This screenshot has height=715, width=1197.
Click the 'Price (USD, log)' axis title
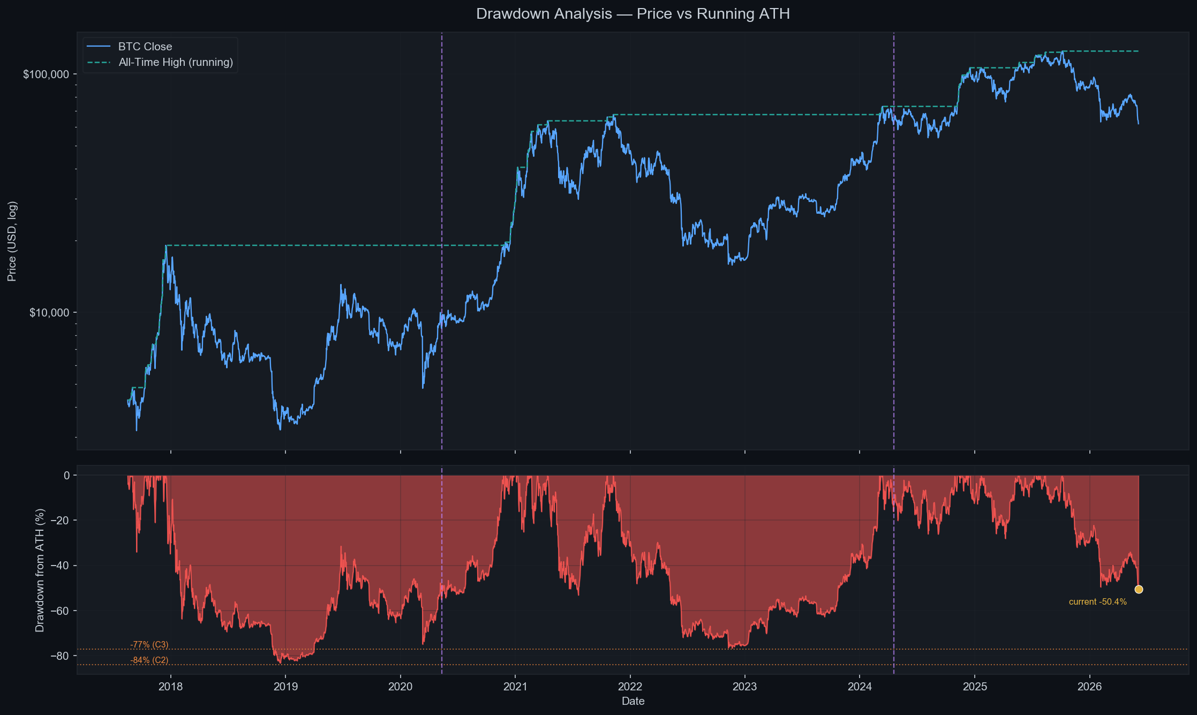12,241
